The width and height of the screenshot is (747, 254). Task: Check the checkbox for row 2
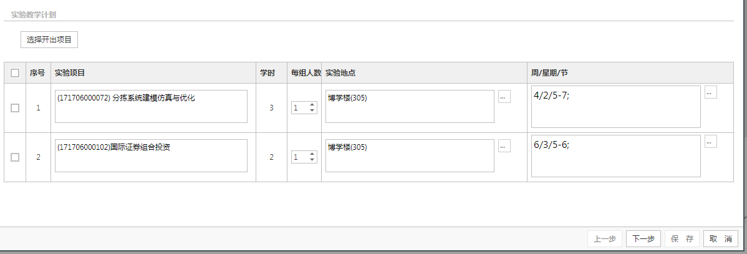15,157
